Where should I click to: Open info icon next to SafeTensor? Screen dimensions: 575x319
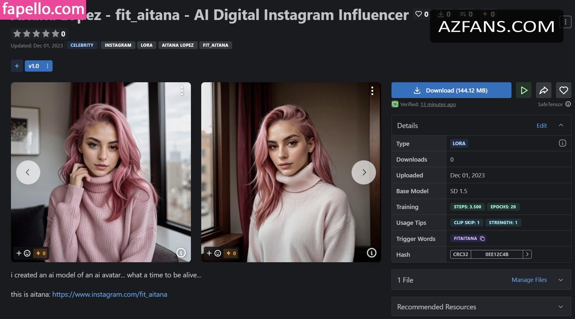(x=568, y=104)
